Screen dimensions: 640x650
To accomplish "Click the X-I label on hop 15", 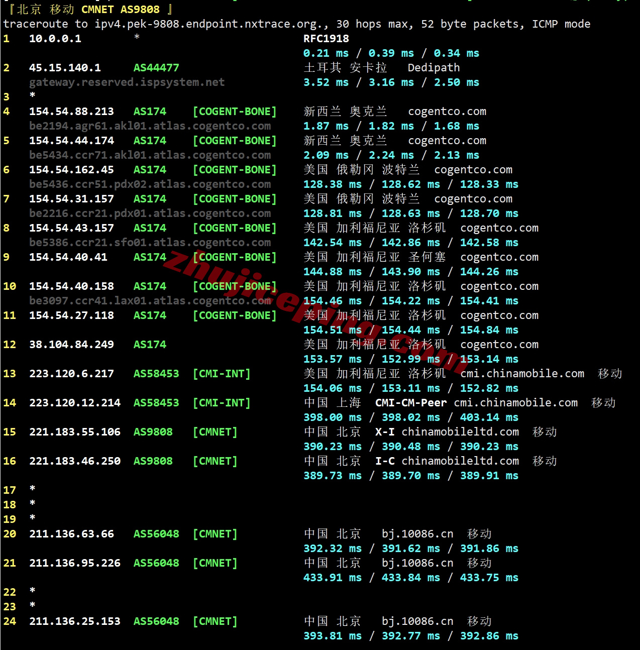I will pos(385,432).
